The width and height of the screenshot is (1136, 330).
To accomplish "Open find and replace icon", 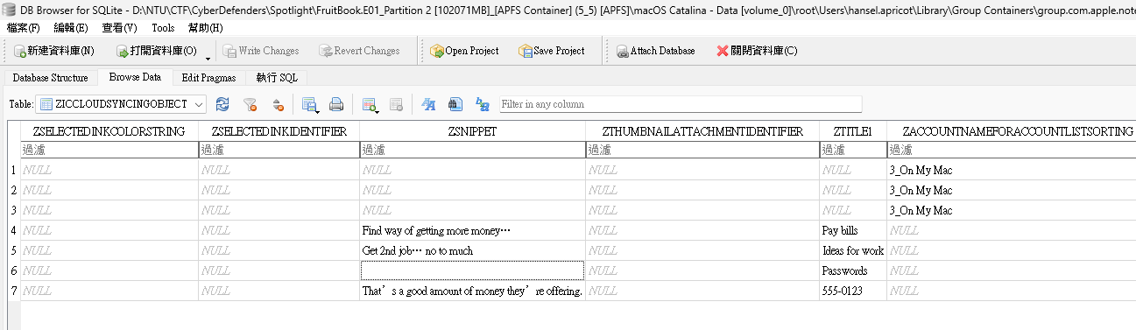I will [482, 104].
